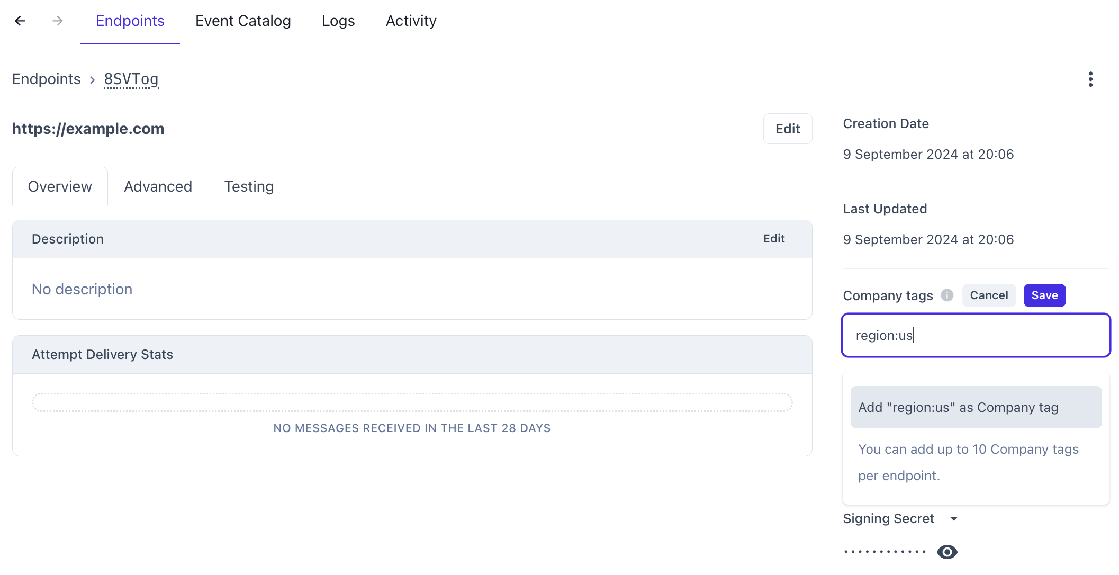Switch to the Event Catalog tab
The width and height of the screenshot is (1119, 575).
pos(243,21)
